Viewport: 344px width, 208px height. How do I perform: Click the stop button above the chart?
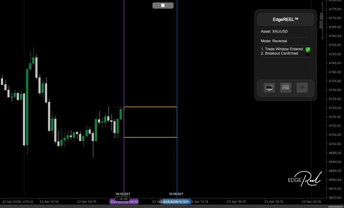pyautogui.click(x=163, y=6)
